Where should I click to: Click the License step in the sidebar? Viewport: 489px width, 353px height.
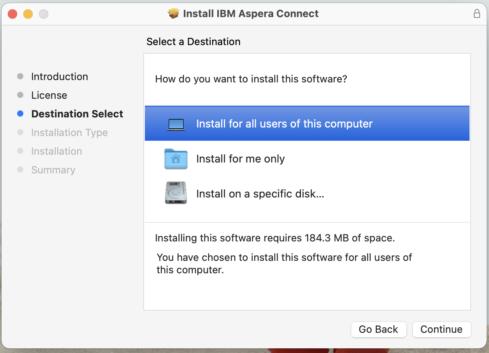point(49,95)
